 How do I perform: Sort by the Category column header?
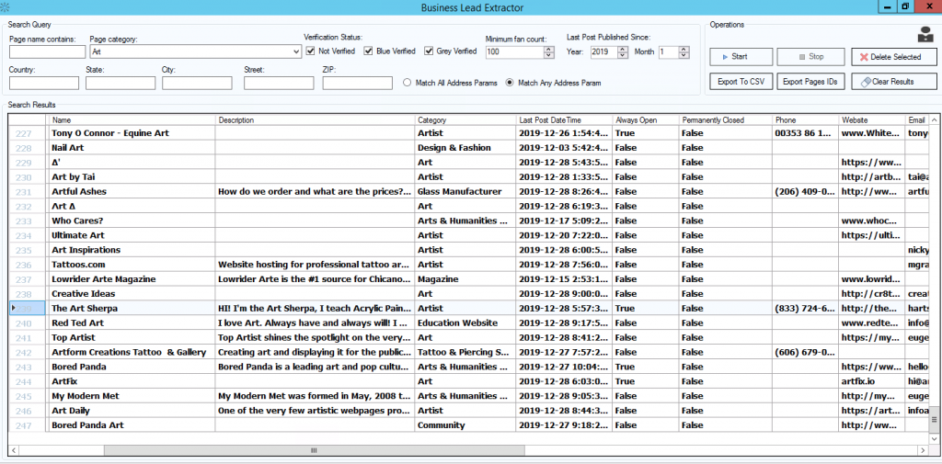point(465,120)
